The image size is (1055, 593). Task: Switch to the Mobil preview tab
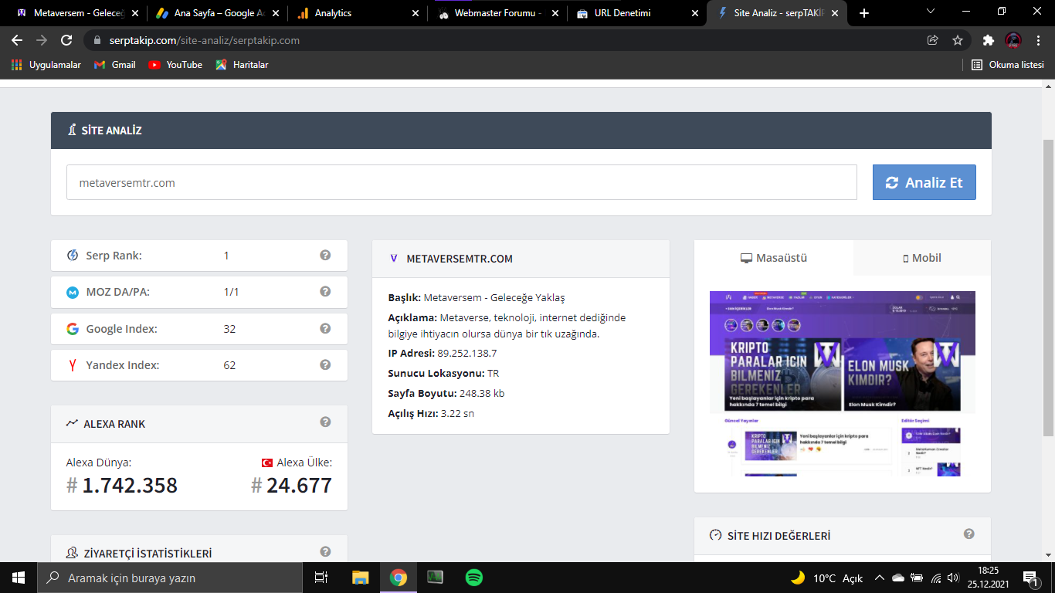[922, 258]
